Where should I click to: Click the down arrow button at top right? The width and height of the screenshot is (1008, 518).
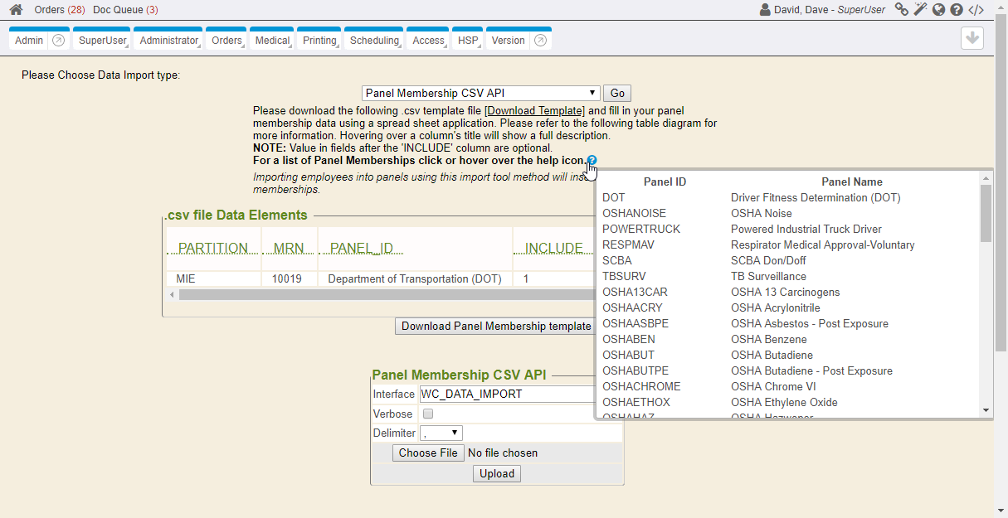click(x=971, y=38)
